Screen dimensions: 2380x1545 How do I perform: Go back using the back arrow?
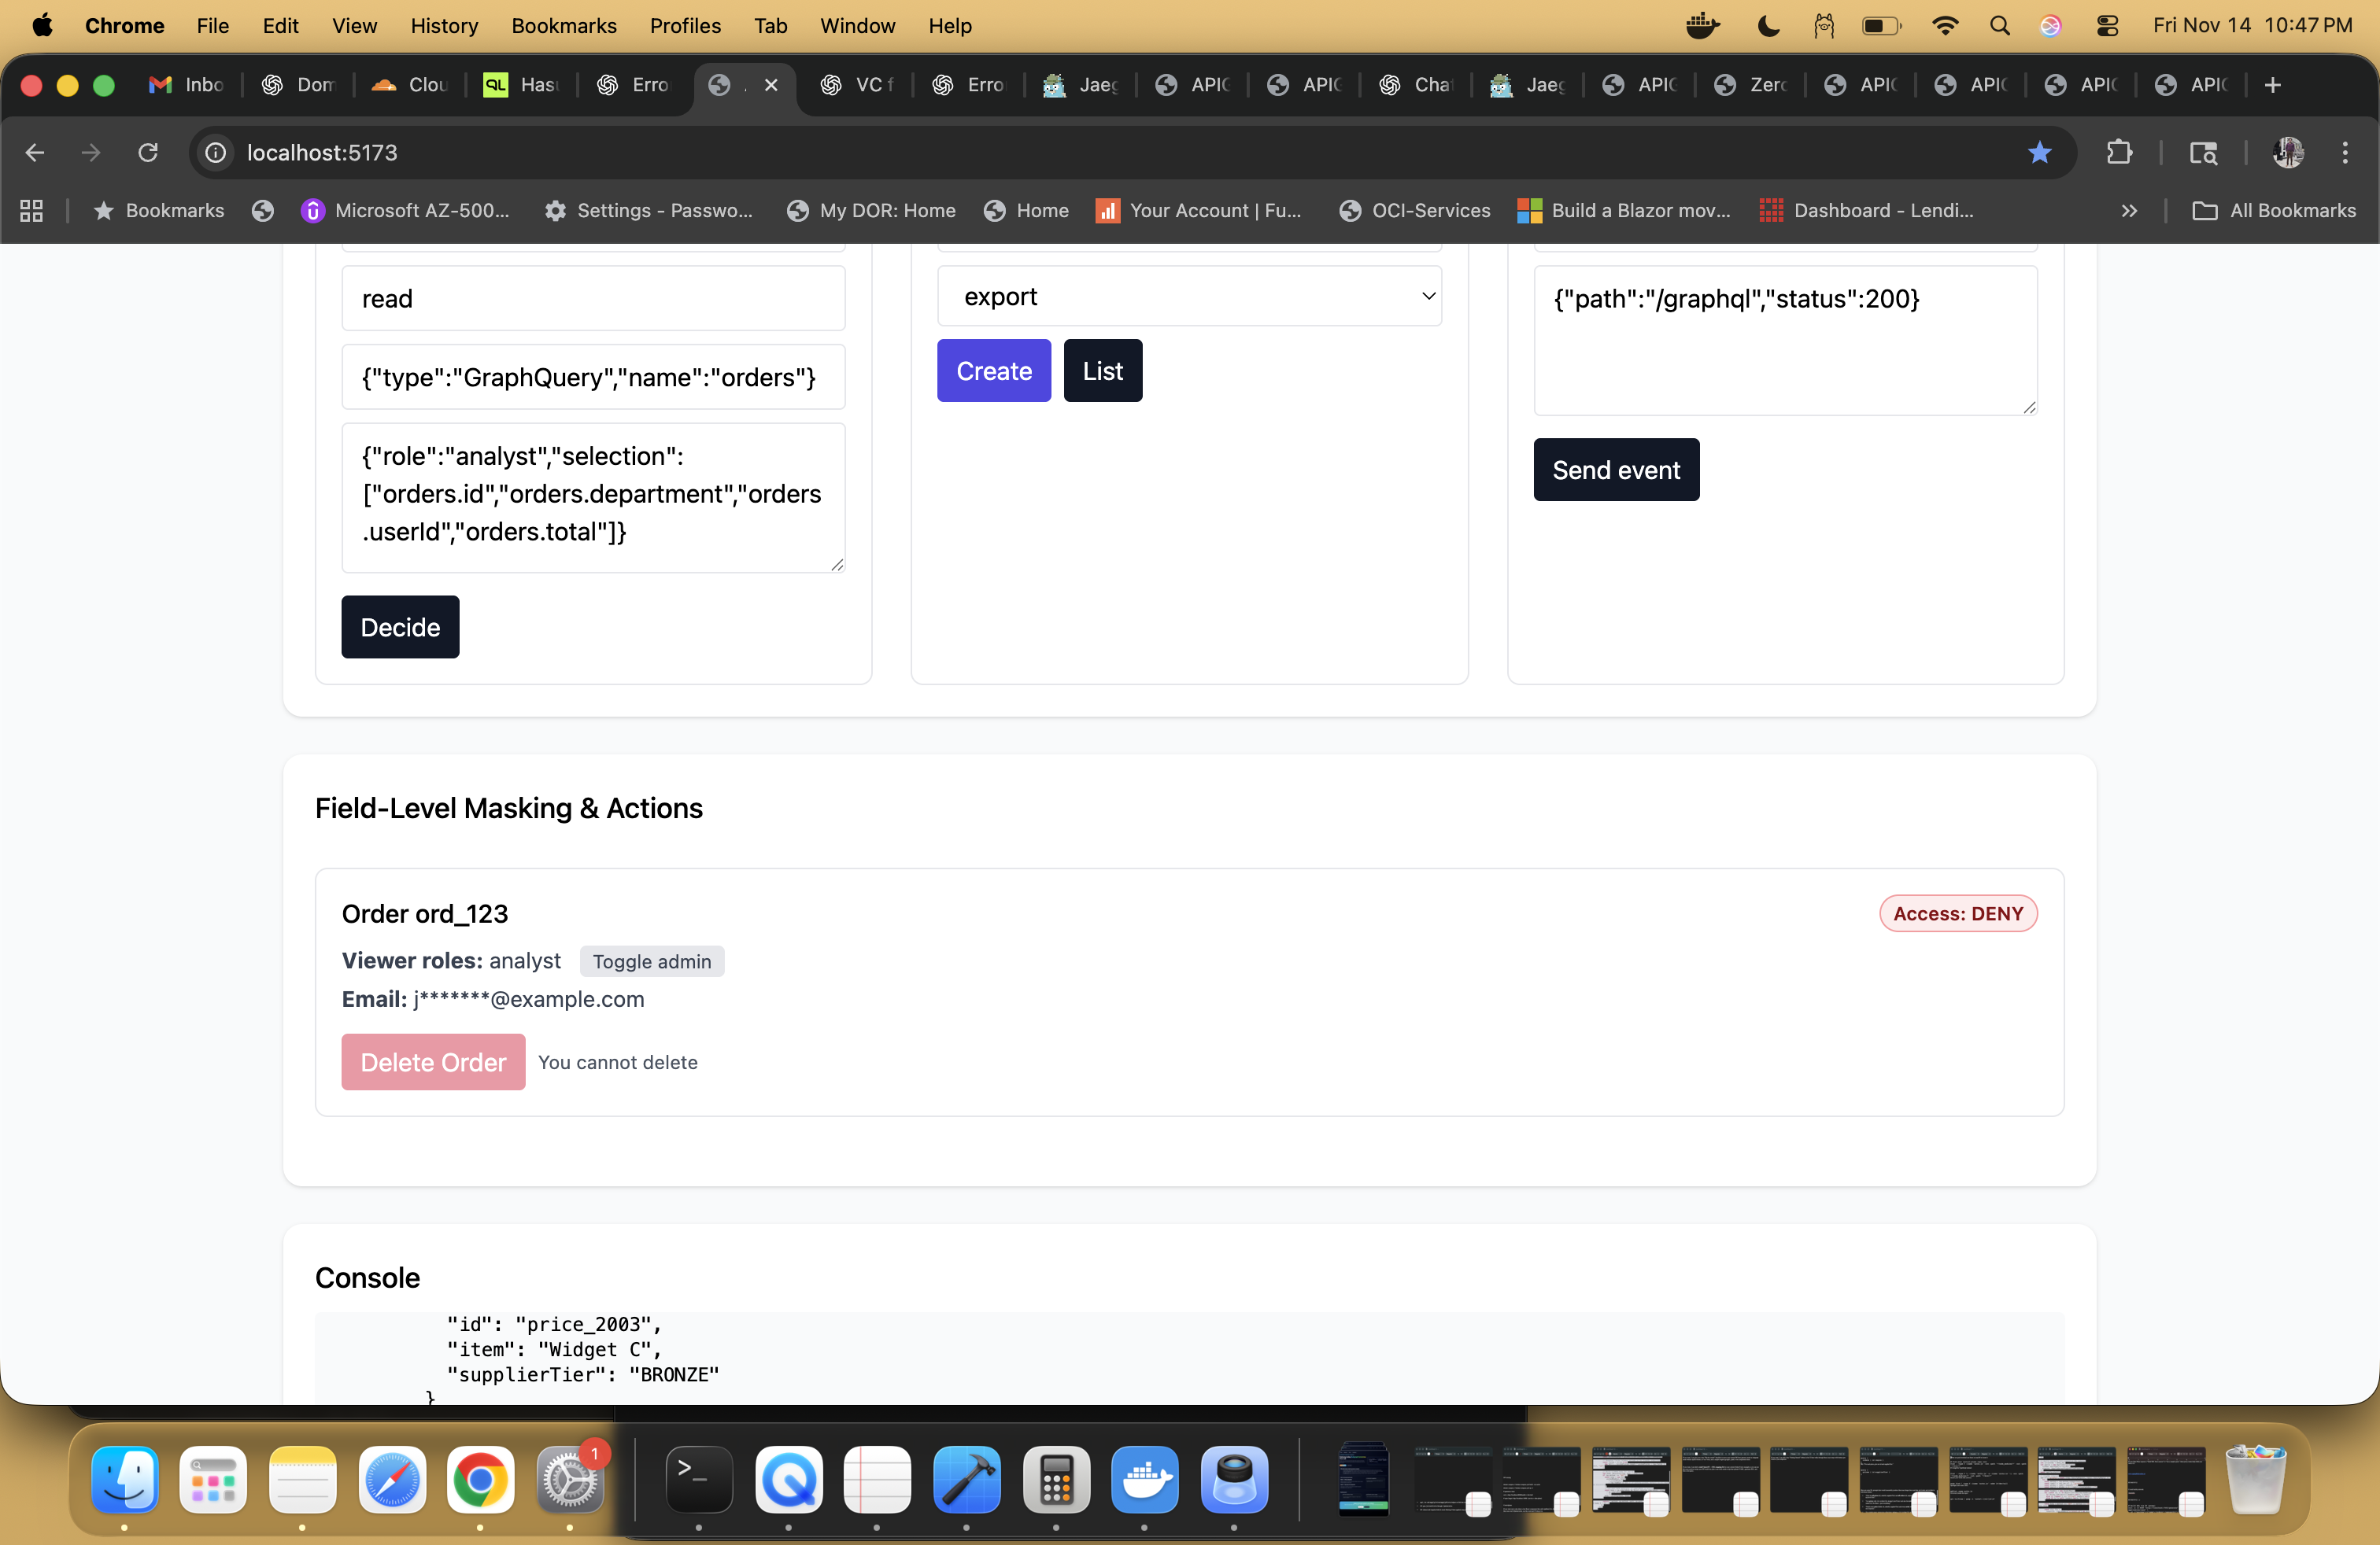pos(35,152)
